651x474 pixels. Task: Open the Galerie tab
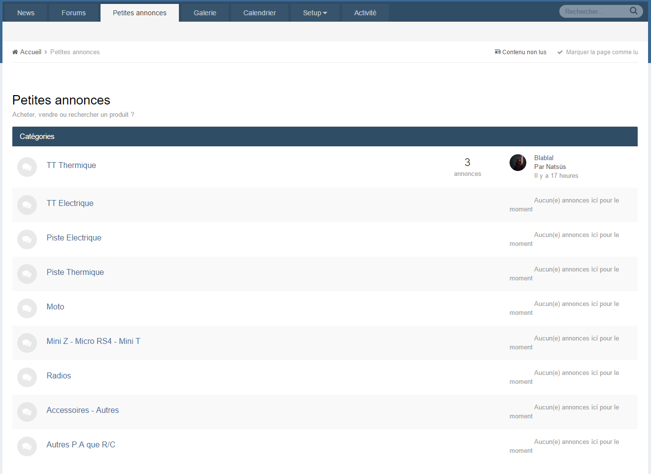pyautogui.click(x=205, y=13)
